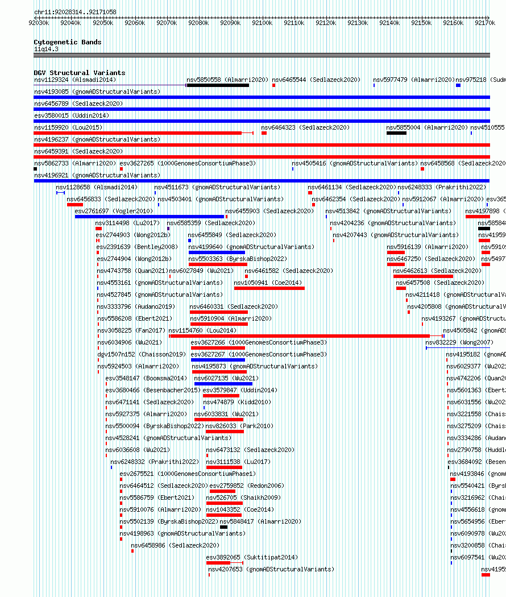Open esv3580015 (Uddin2014) variant label
This screenshot has width=506, height=597.
(72, 115)
